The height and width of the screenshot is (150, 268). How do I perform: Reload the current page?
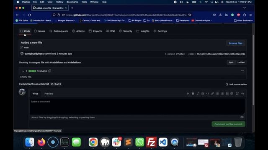pyautogui.click(x=29, y=15)
